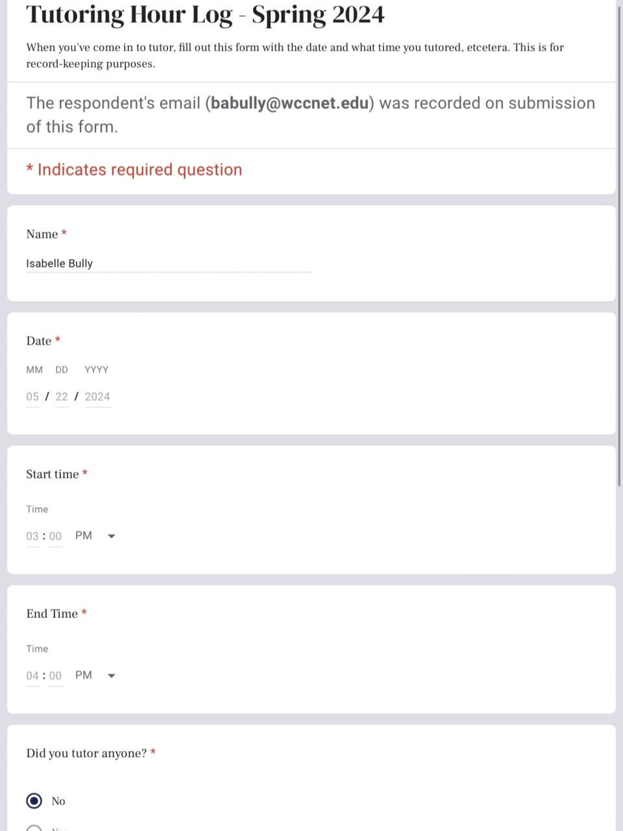Open the Start time AM/PM dropdown
This screenshot has width=623, height=831.
[x=95, y=536]
